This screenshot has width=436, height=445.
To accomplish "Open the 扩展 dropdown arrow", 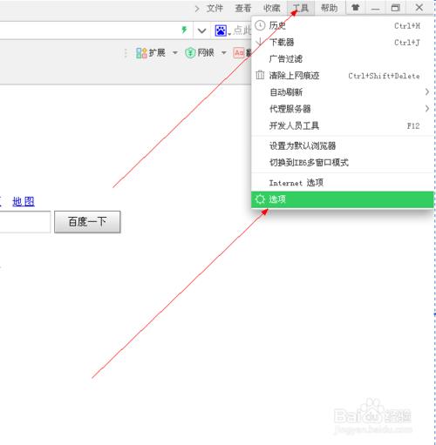I will (175, 53).
